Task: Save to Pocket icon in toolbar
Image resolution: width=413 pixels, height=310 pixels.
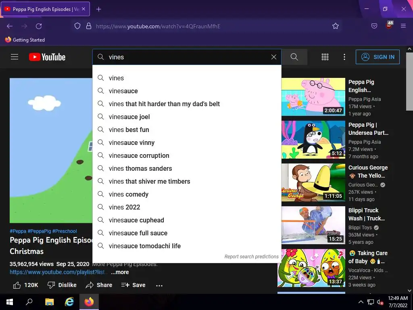Action: pos(374,26)
